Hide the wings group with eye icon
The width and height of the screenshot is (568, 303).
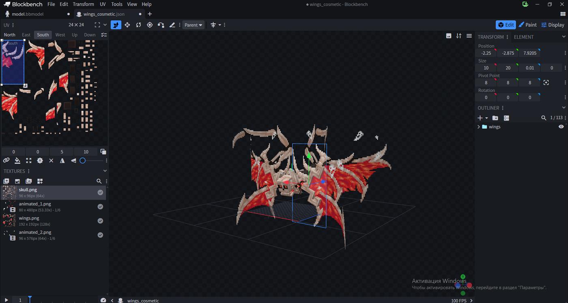tap(561, 127)
